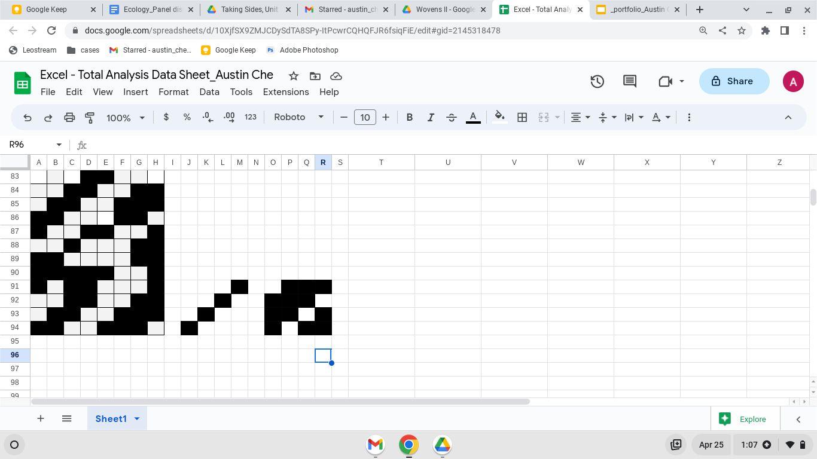Open the All Sheets list icon
This screenshot has width=817, height=459.
click(67, 419)
